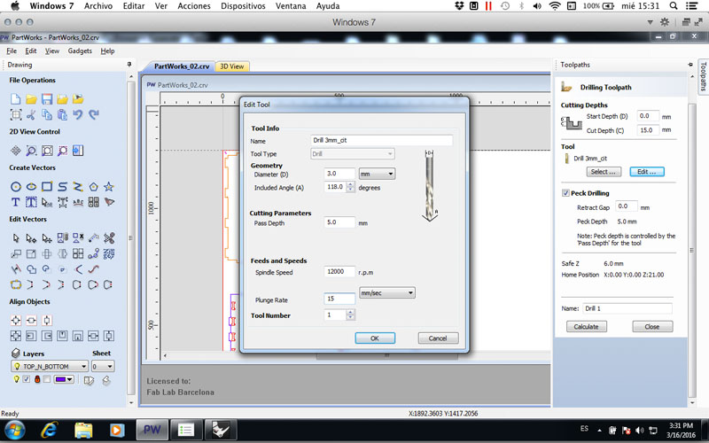Click the Cut scissors icon in File Operations
The image size is (709, 443).
click(x=31, y=114)
